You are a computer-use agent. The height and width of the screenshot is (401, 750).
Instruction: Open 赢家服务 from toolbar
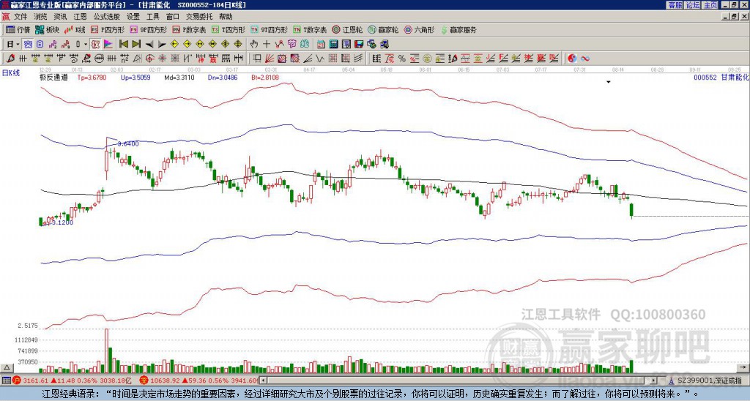pos(458,29)
